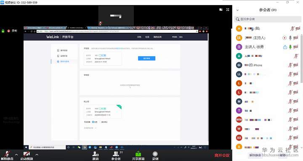Click green microphone on 主讲人-徐勇 row
303x161 pixels.
(290, 47)
